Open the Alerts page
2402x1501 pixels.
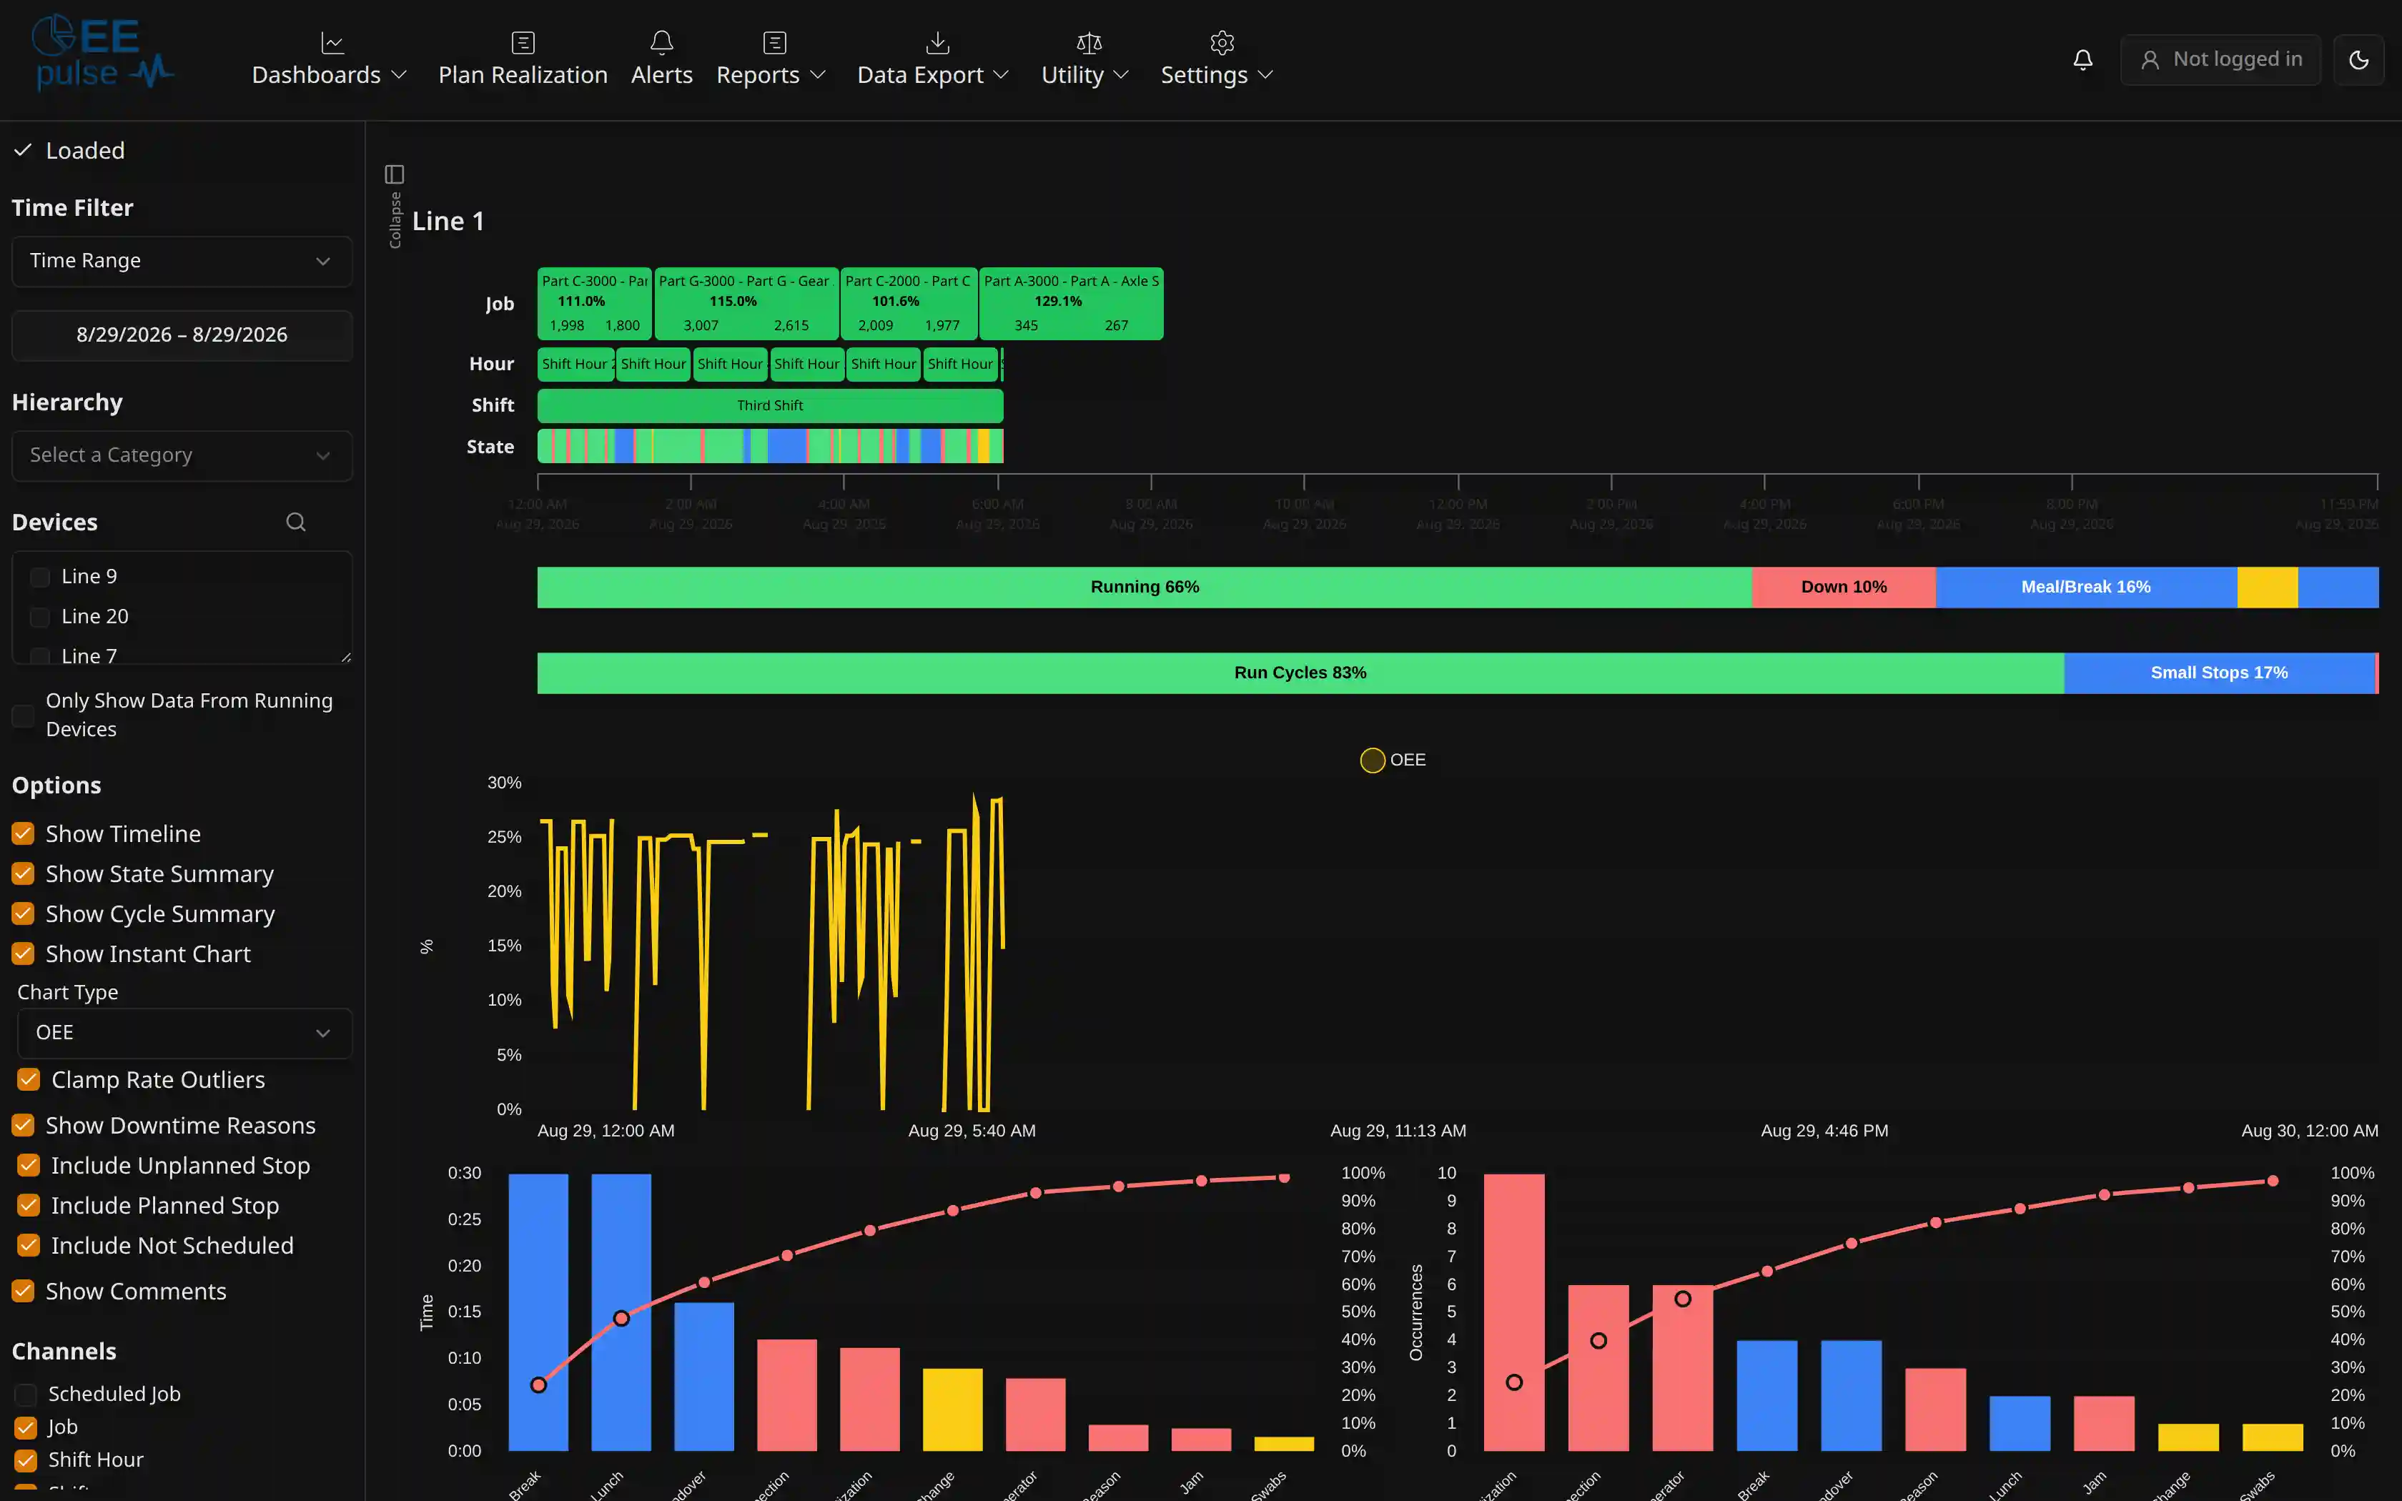click(x=661, y=59)
